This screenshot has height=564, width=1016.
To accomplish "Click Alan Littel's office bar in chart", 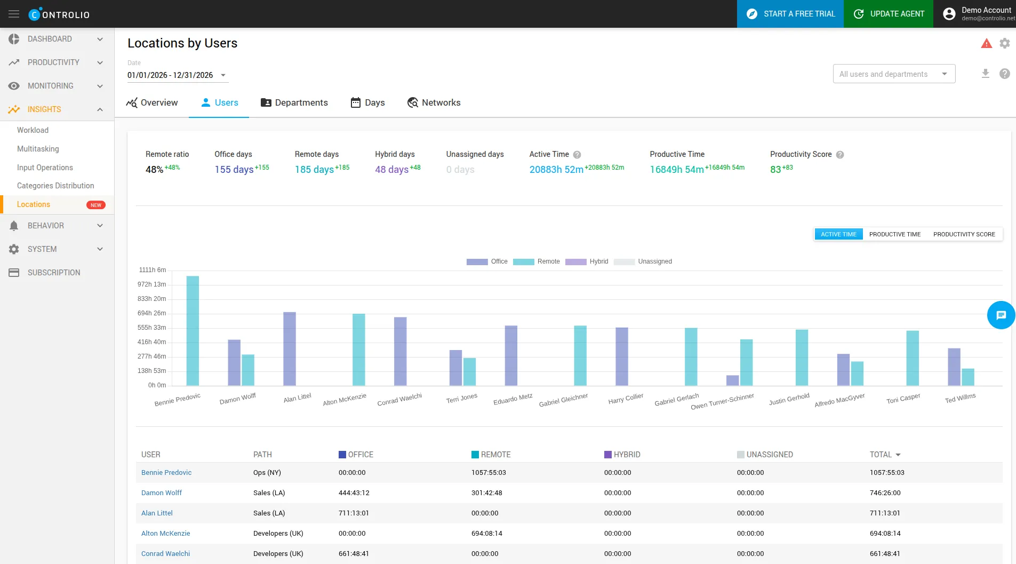I will tap(290, 349).
